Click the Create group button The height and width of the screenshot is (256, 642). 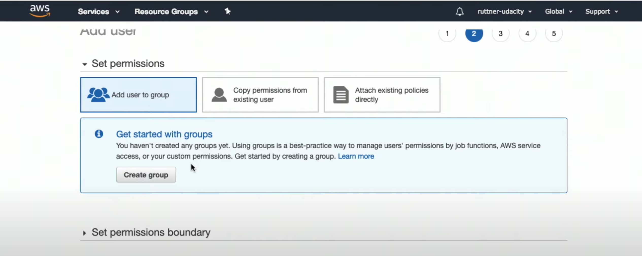(146, 175)
